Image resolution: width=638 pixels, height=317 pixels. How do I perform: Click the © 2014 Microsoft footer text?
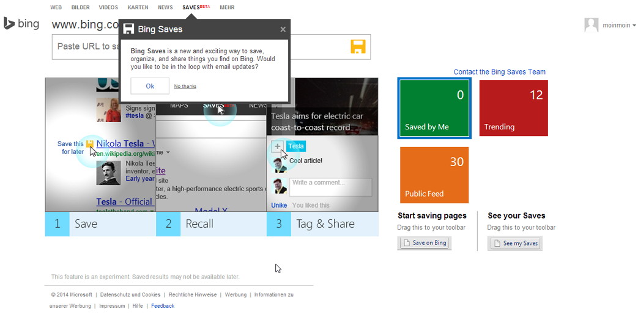(x=72, y=294)
